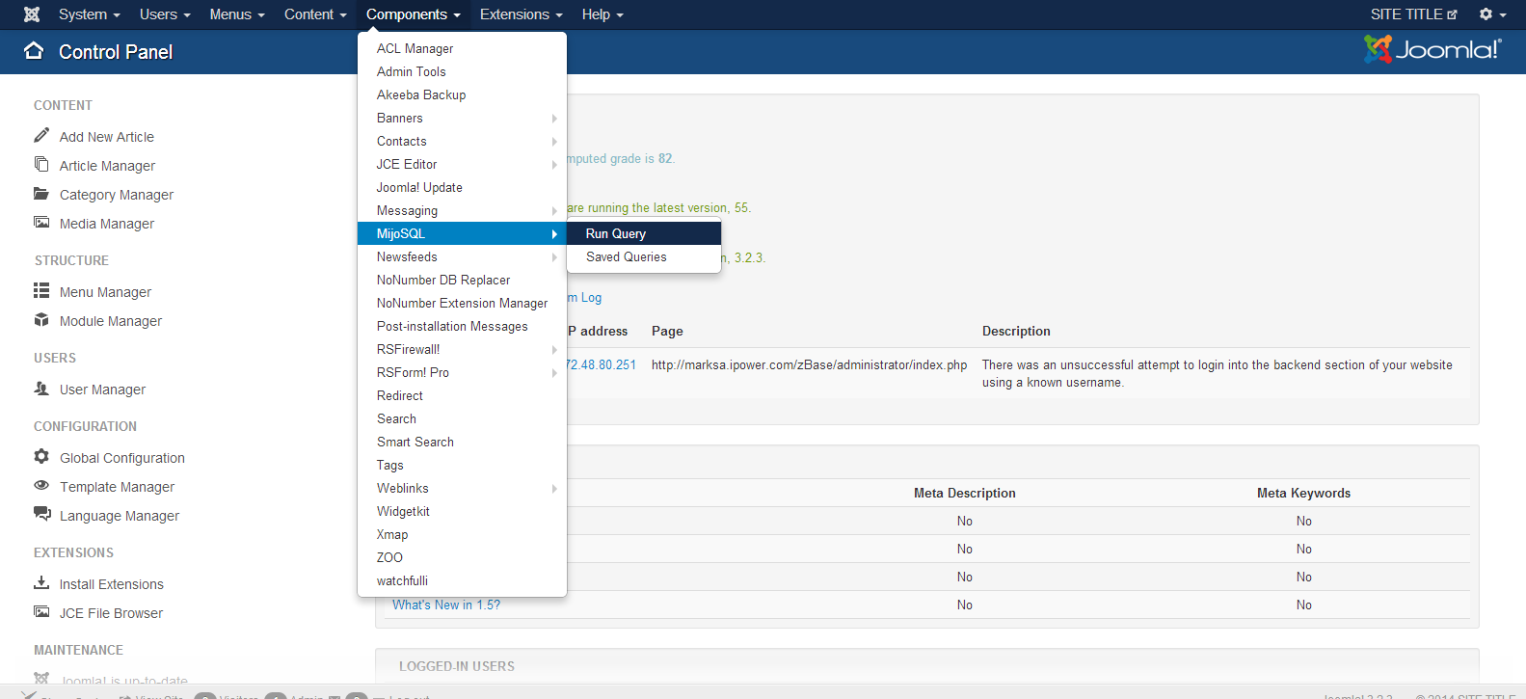This screenshot has width=1526, height=699.
Task: Click the Add New Article pencil icon
Action: [x=41, y=136]
